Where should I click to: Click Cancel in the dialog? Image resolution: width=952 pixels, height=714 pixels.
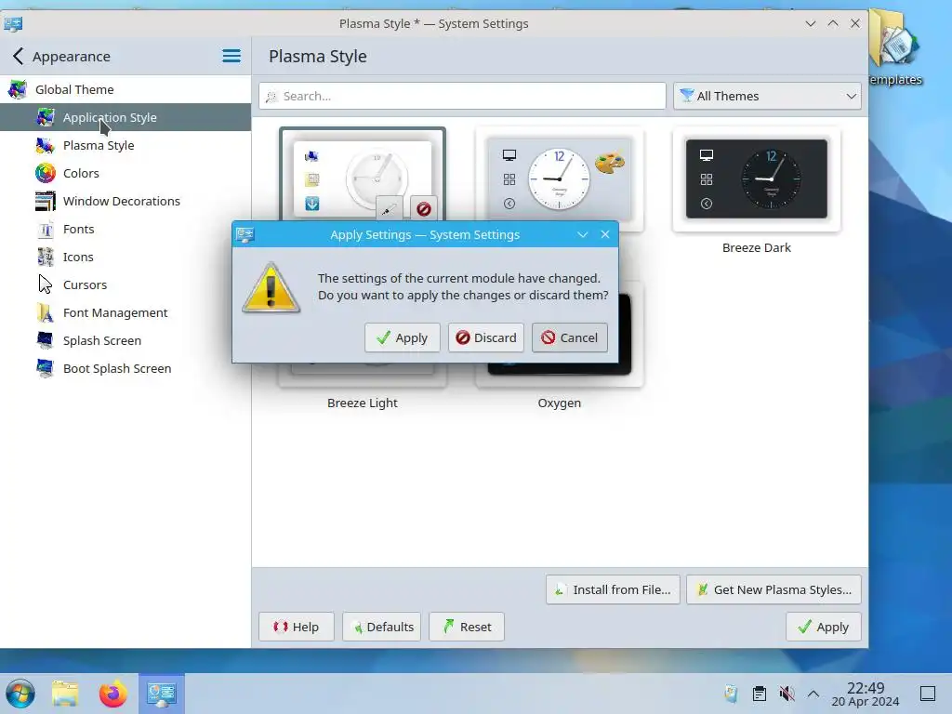pos(570,337)
